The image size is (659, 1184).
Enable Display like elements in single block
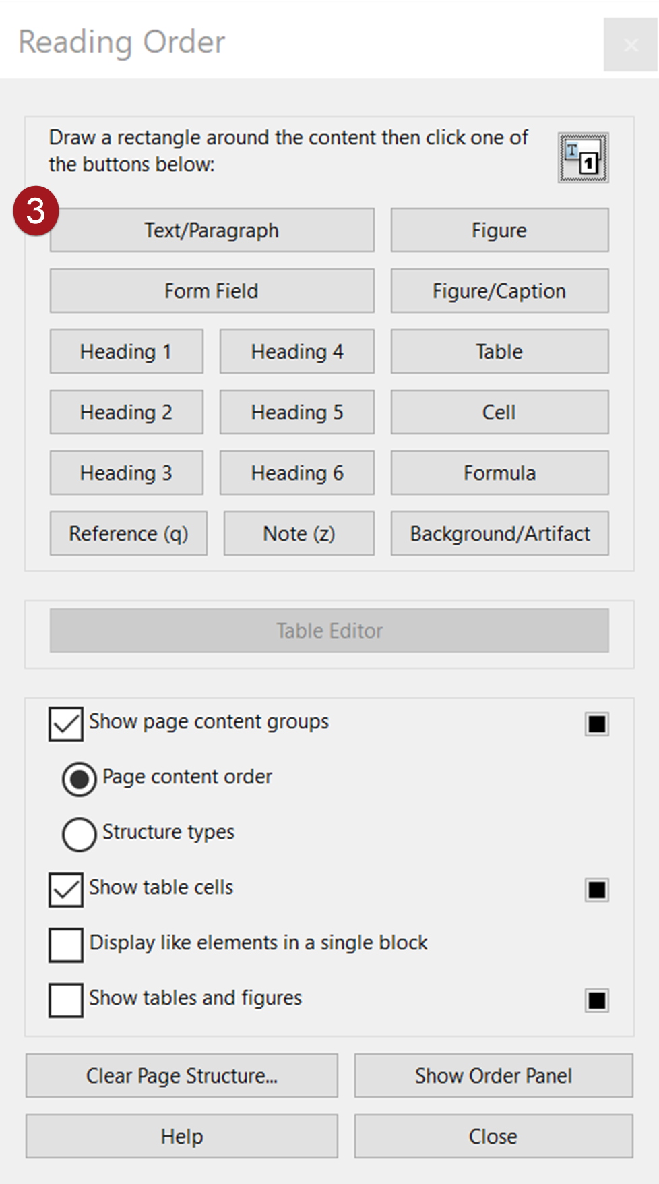pos(66,945)
